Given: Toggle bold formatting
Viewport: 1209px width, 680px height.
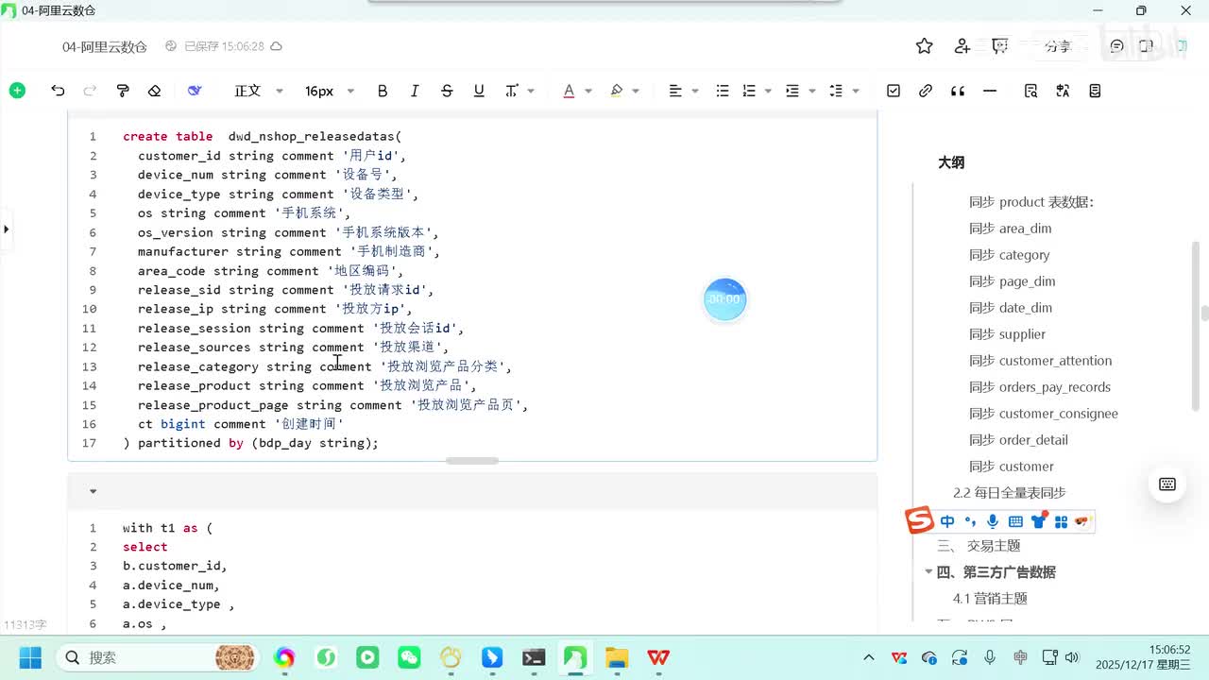Looking at the screenshot, I should (x=383, y=91).
